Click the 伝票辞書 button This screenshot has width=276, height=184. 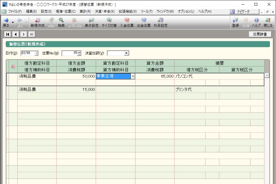pyautogui.click(x=259, y=34)
